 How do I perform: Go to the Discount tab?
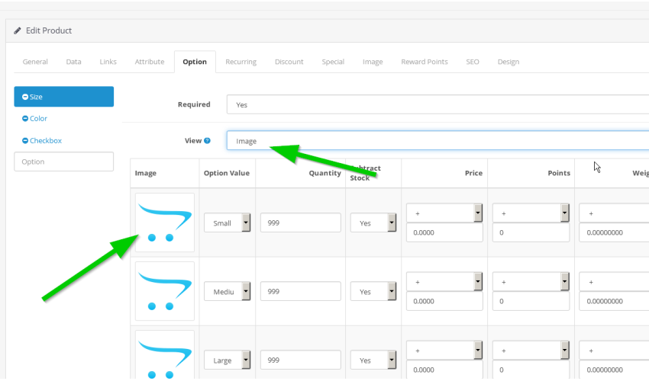pyautogui.click(x=289, y=62)
